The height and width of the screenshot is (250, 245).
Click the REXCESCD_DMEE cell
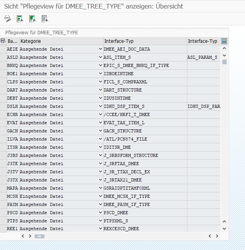pos(145,229)
